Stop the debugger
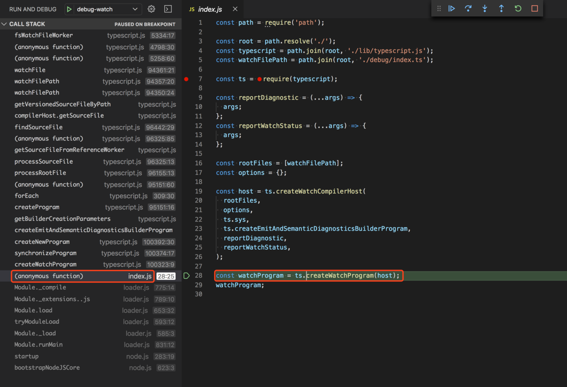The width and height of the screenshot is (567, 387). (534, 8)
